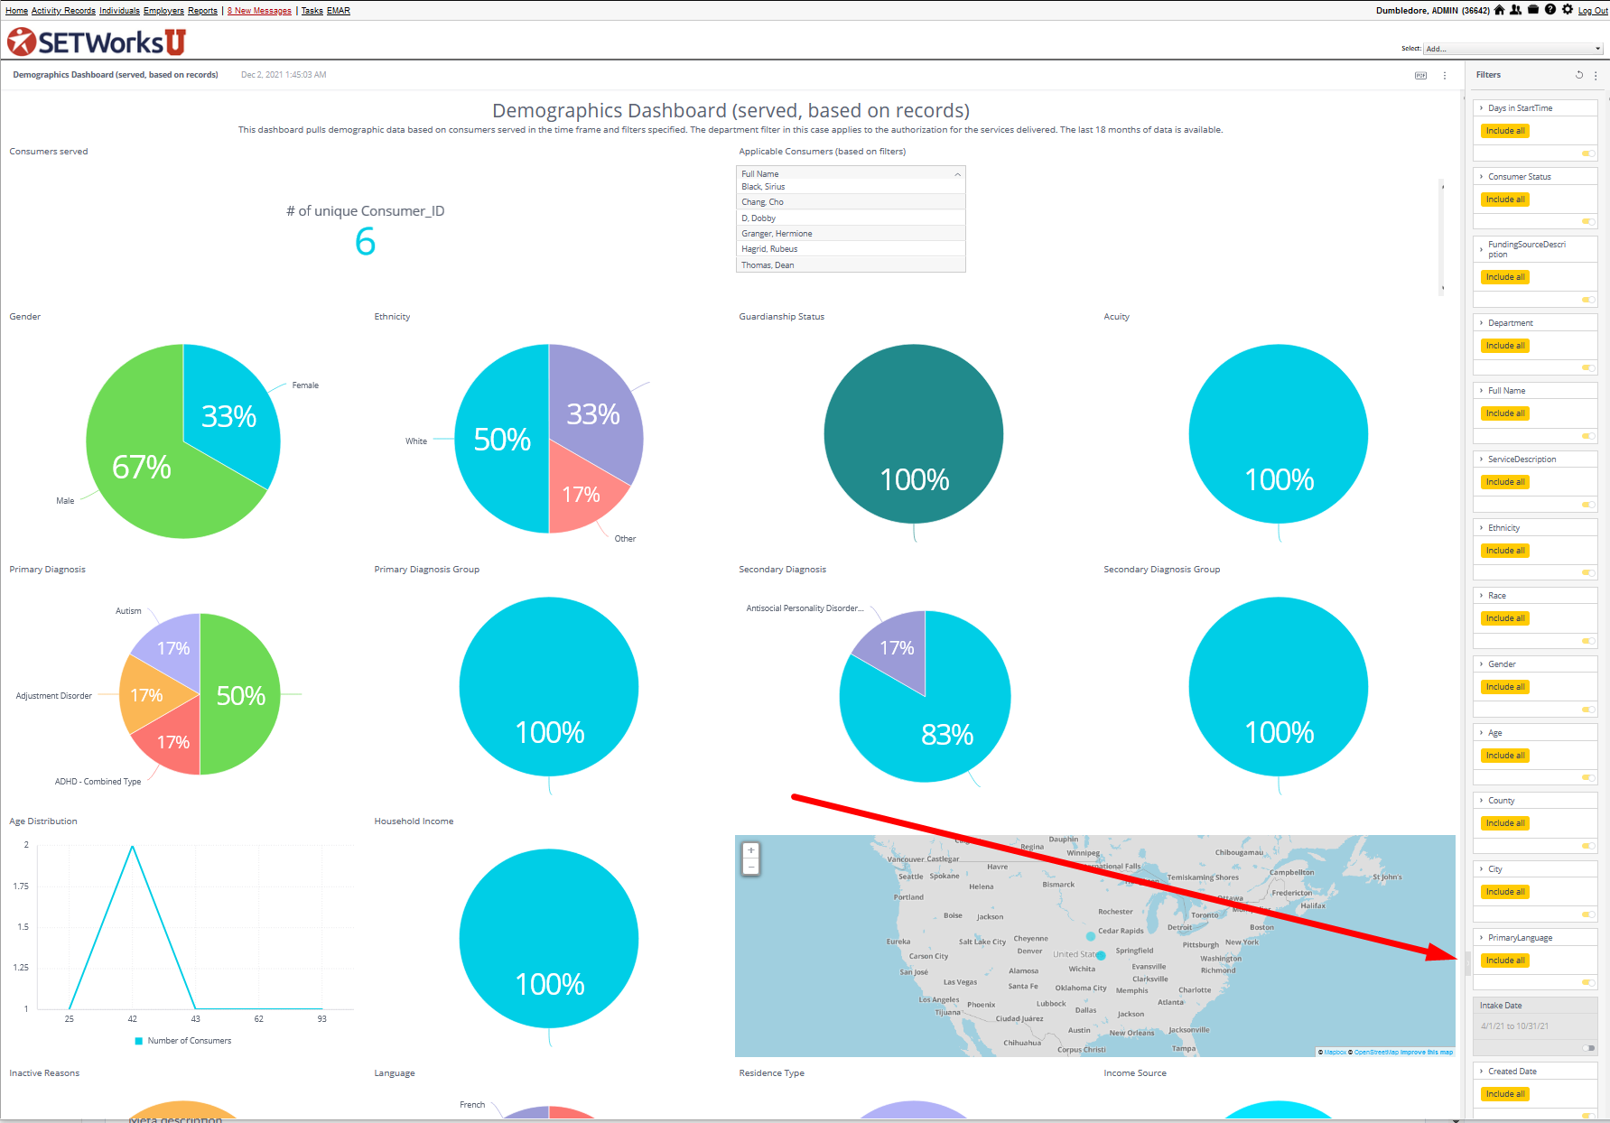Toggle the Full Name filter switch
The height and width of the screenshot is (1123, 1610).
[1588, 436]
